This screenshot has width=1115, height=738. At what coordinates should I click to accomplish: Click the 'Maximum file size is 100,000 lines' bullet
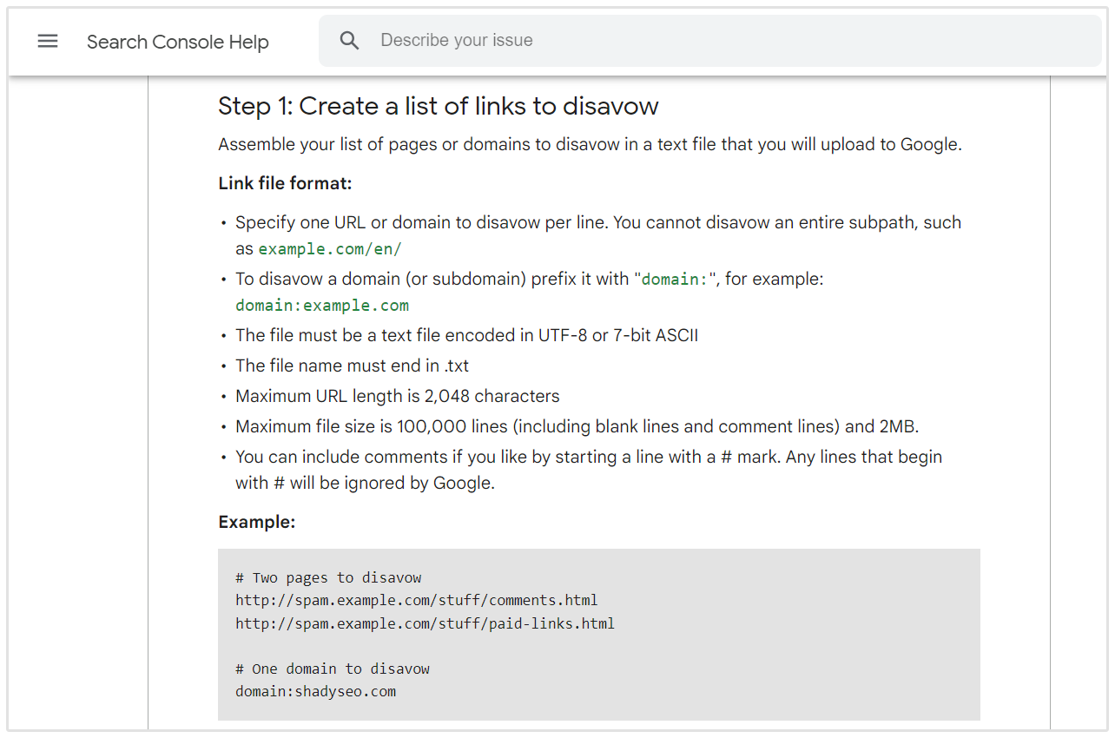coord(577,426)
